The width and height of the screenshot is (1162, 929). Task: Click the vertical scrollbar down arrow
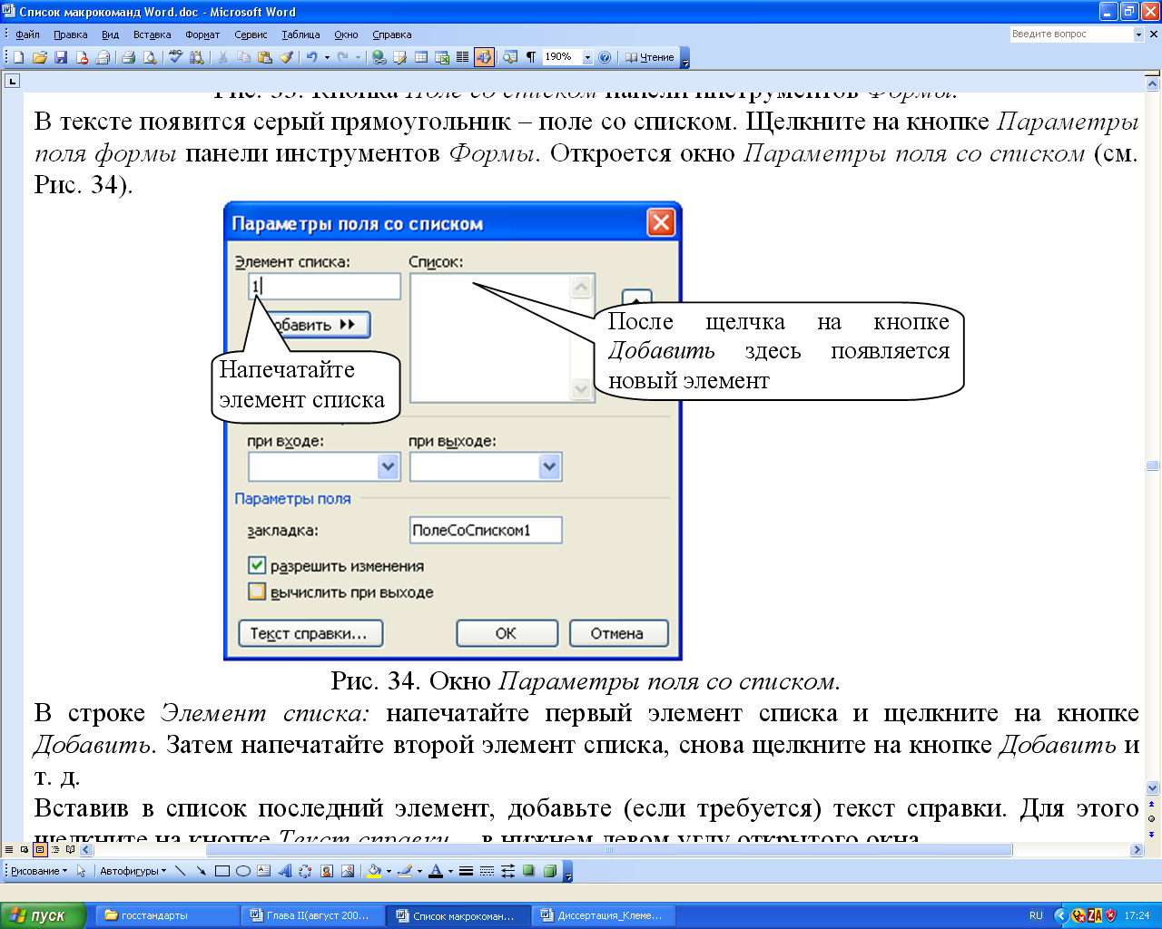point(1153,788)
